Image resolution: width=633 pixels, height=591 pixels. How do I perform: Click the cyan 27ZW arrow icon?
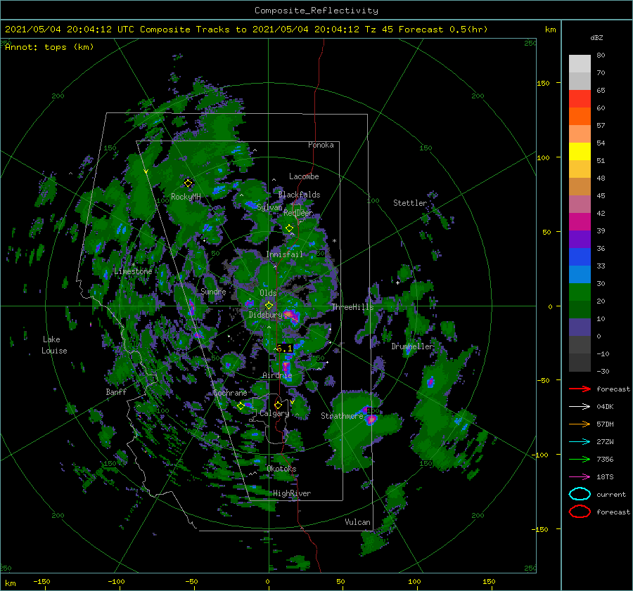point(580,442)
